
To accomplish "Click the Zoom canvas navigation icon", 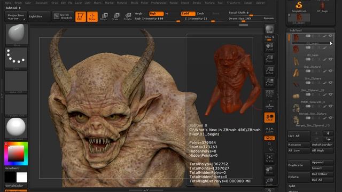I will point(269,59).
